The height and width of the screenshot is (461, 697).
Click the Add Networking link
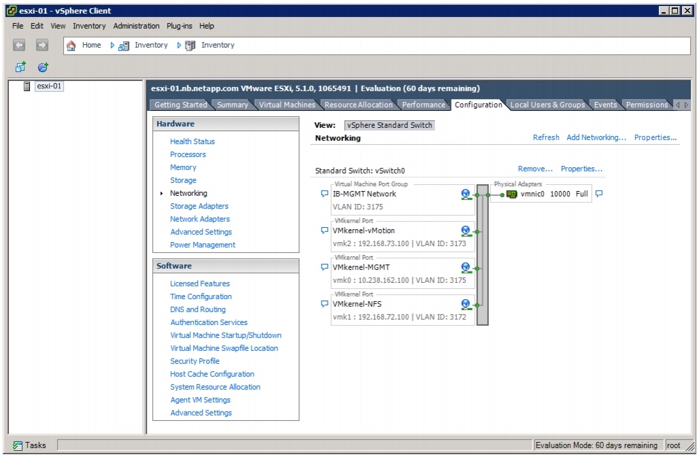point(596,137)
